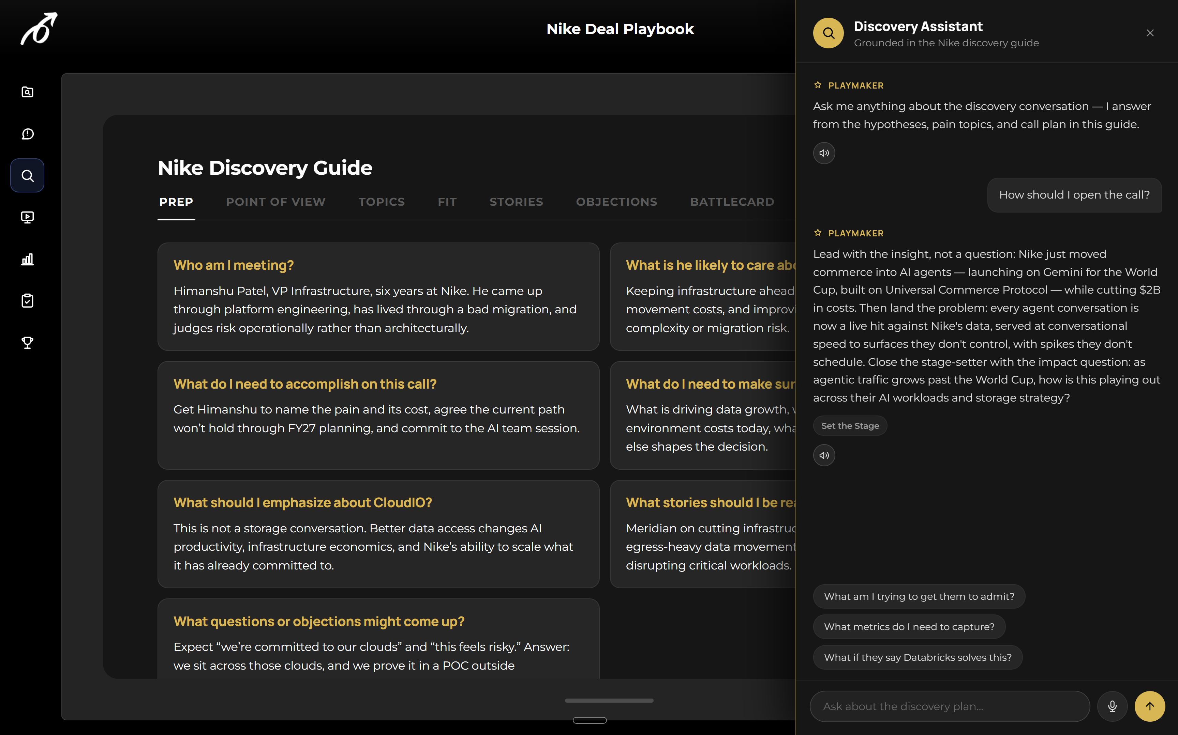This screenshot has width=1178, height=735.
Task: Switch to the FIT tab
Action: (x=447, y=202)
